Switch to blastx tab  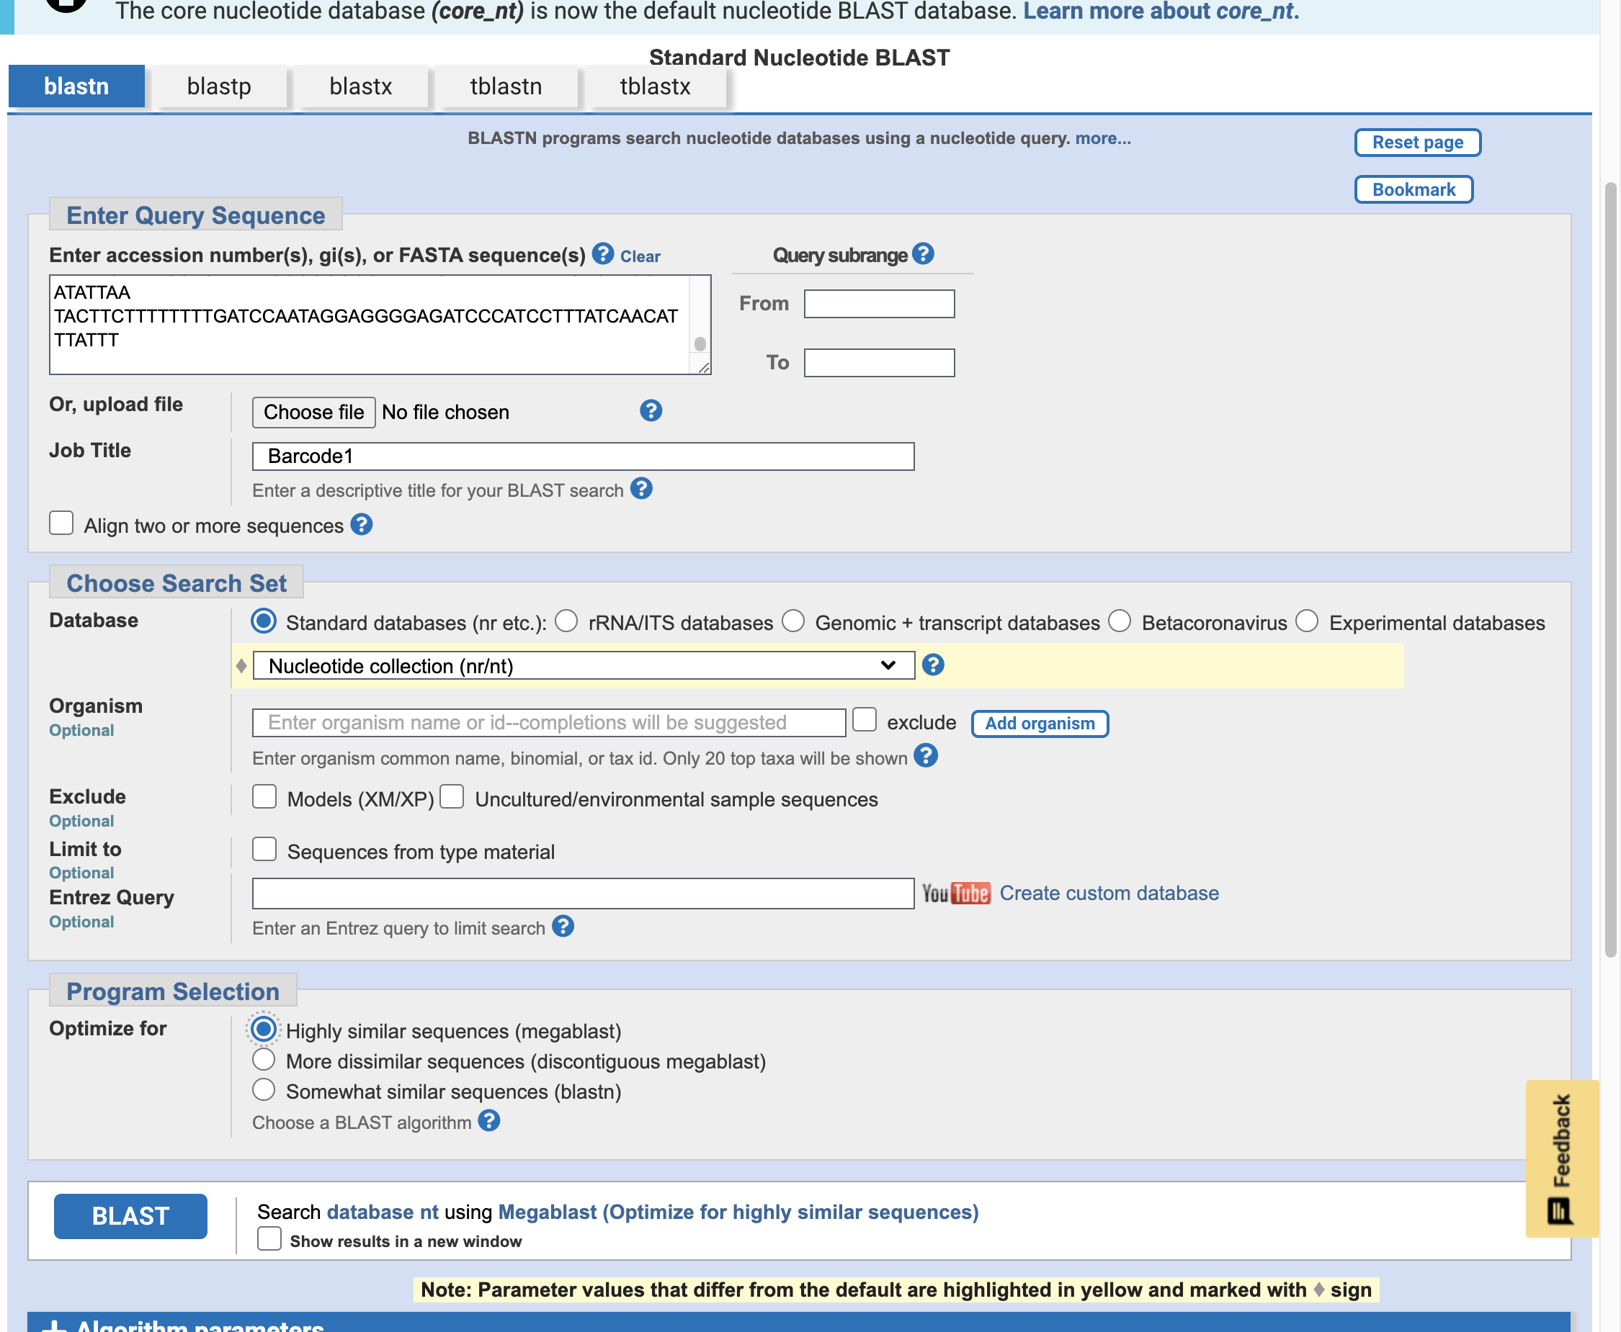pyautogui.click(x=361, y=86)
